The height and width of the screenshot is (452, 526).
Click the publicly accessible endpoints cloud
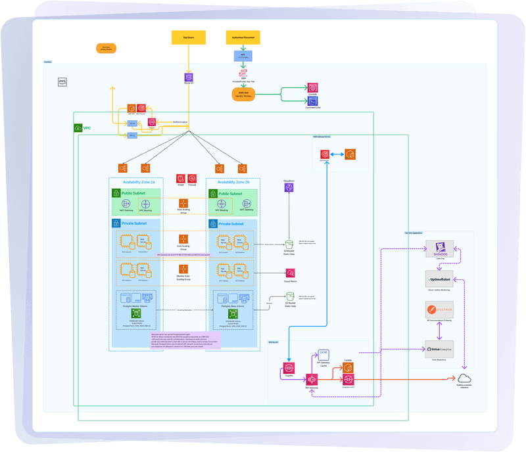coord(464,378)
